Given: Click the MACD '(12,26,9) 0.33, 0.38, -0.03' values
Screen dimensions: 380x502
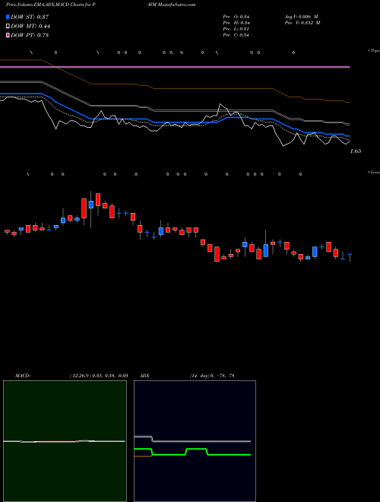Looking at the screenshot, I should tap(99, 376).
